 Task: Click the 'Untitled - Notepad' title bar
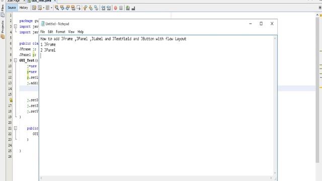(57, 24)
